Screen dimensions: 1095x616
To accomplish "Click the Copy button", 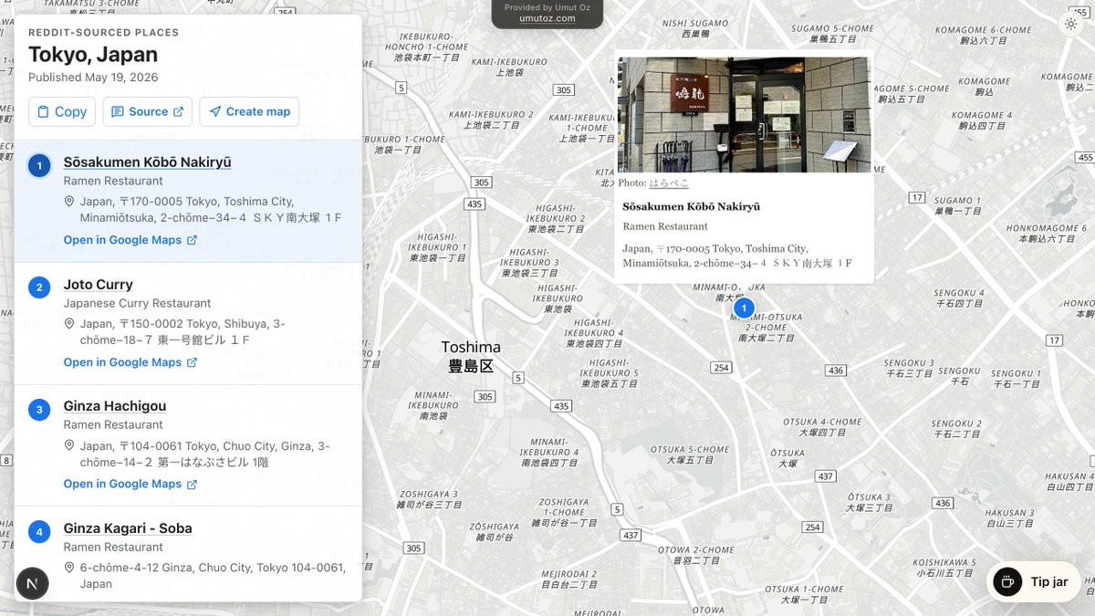I will (x=62, y=111).
